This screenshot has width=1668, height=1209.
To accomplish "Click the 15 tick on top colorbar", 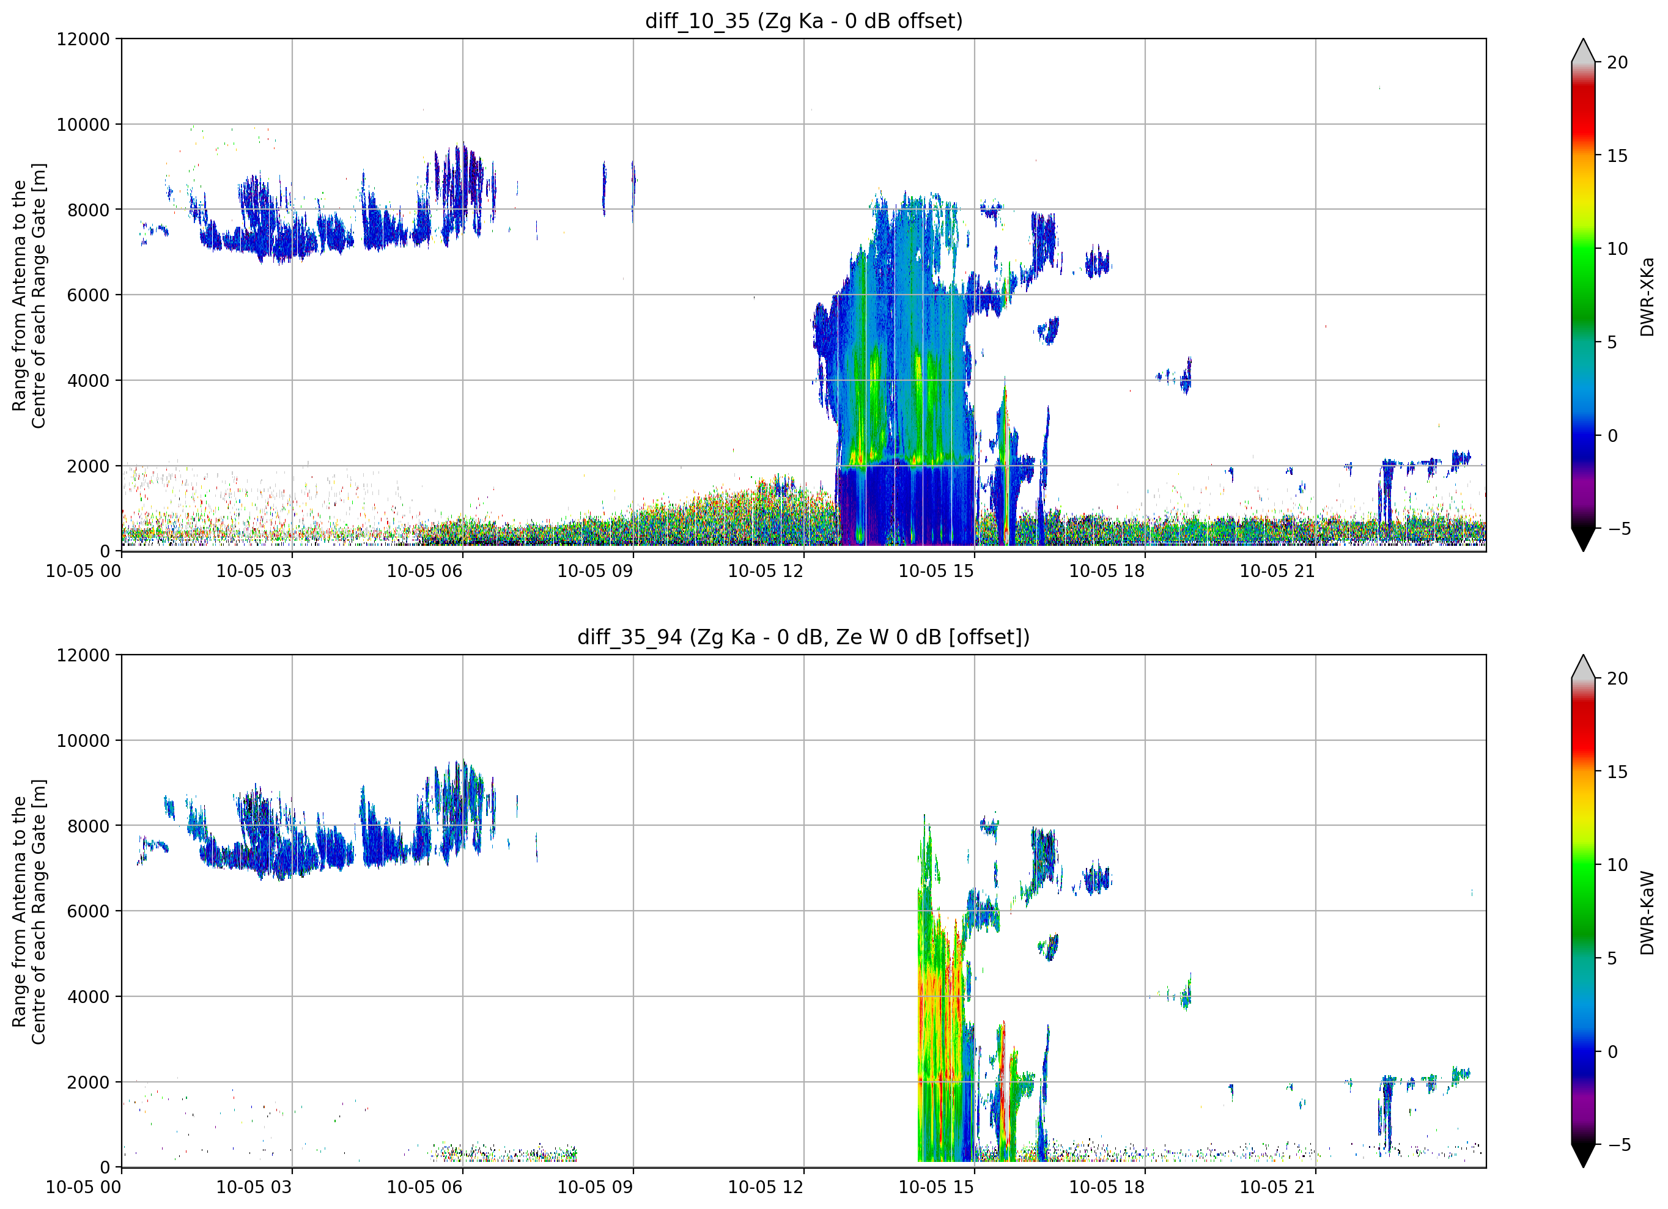I will (1617, 156).
